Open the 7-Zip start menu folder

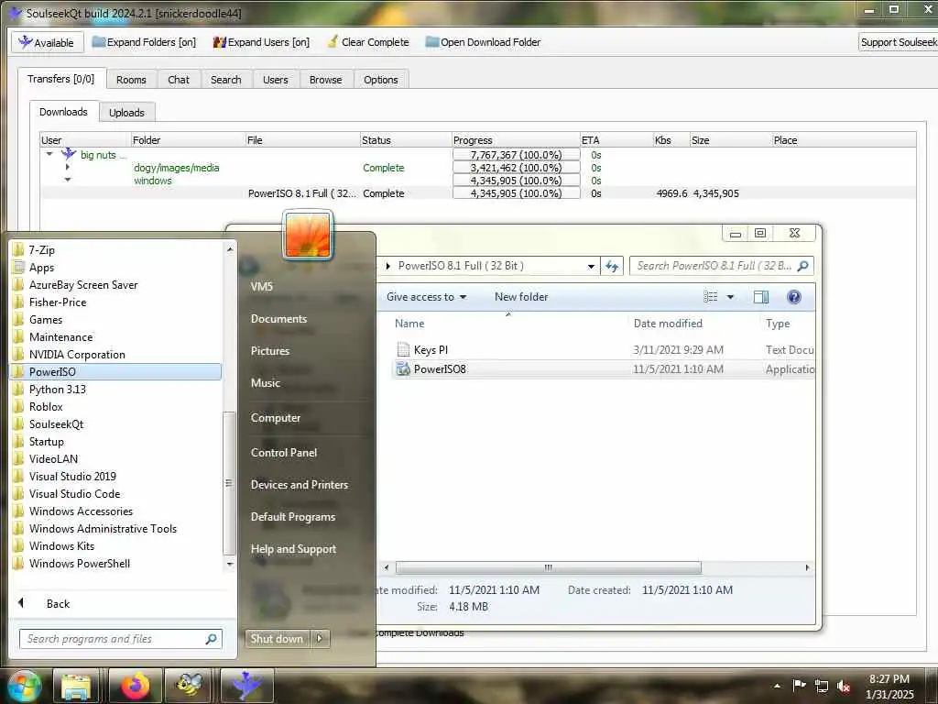[116, 249]
